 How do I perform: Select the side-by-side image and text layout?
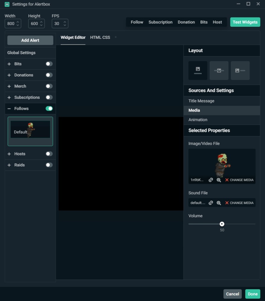click(x=240, y=70)
